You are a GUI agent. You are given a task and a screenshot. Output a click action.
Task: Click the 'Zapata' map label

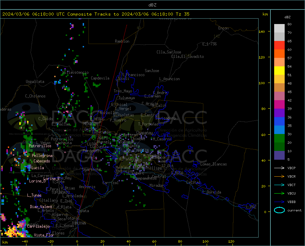pos(83,211)
